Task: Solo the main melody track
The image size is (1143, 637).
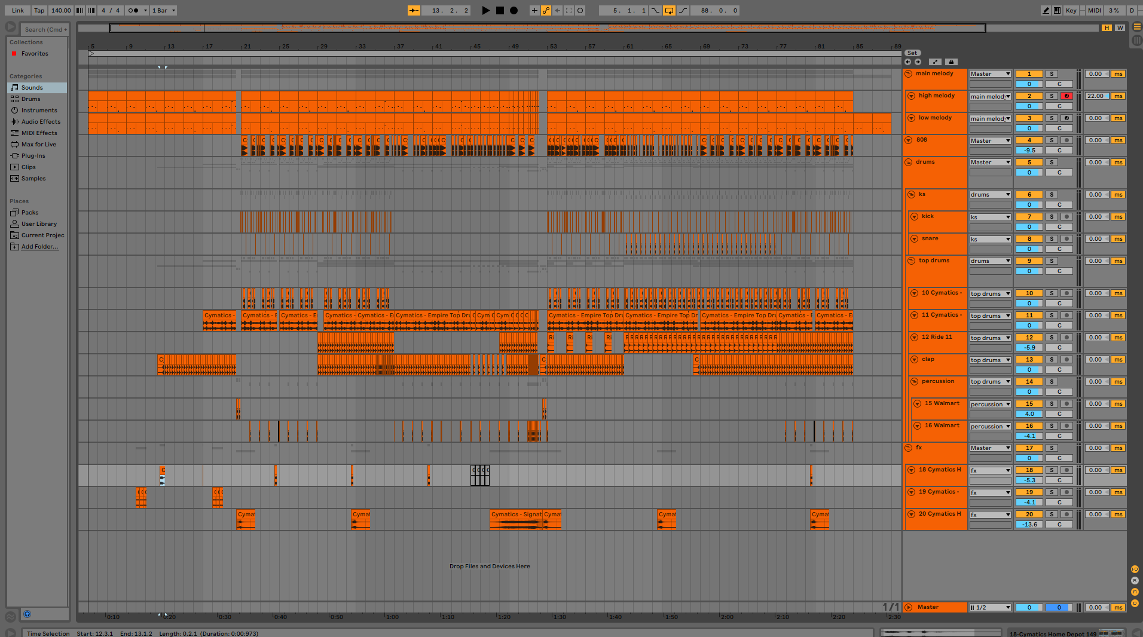Action: point(1051,73)
